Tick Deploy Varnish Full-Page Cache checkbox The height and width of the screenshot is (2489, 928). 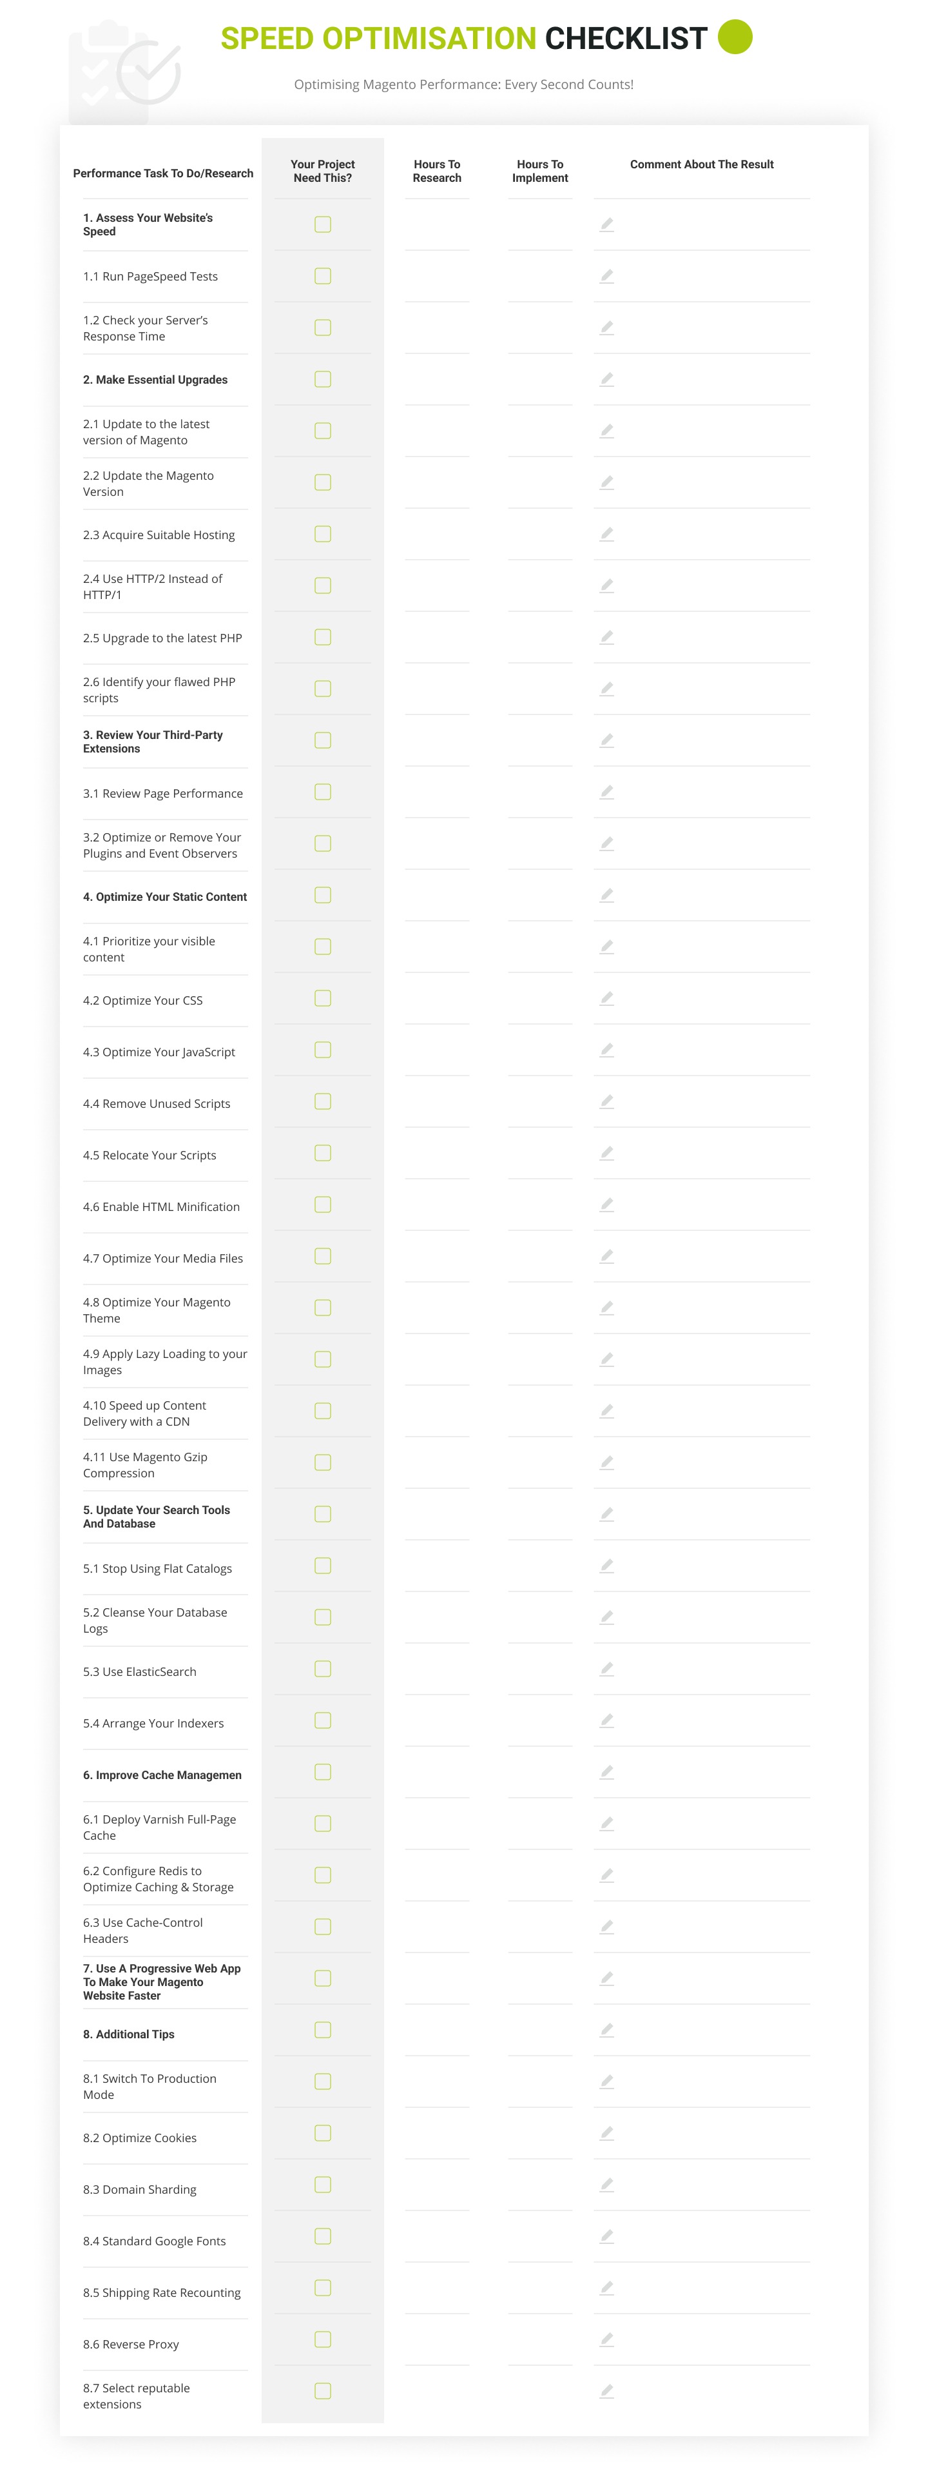(x=322, y=1824)
